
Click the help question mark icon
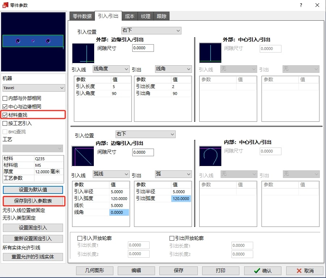[x=301, y=5]
